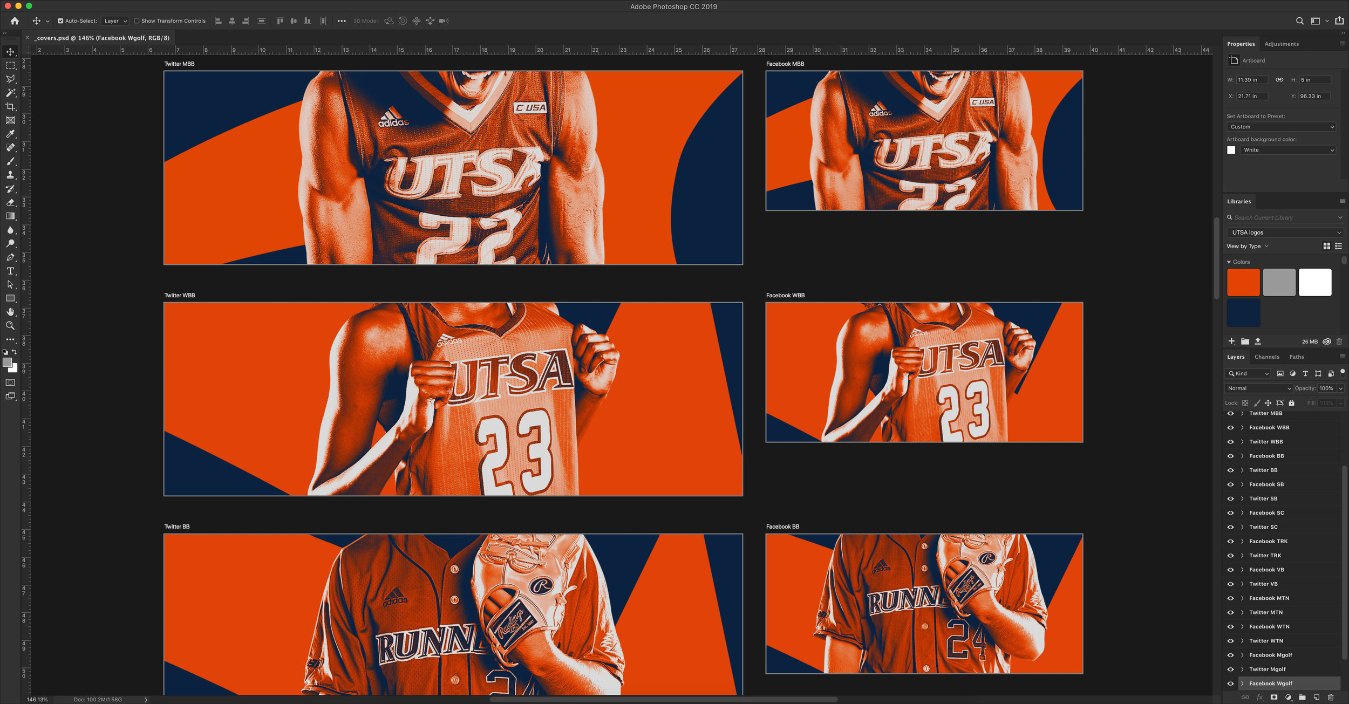Switch to the Paths tab
This screenshot has width=1349, height=704.
click(x=1296, y=357)
